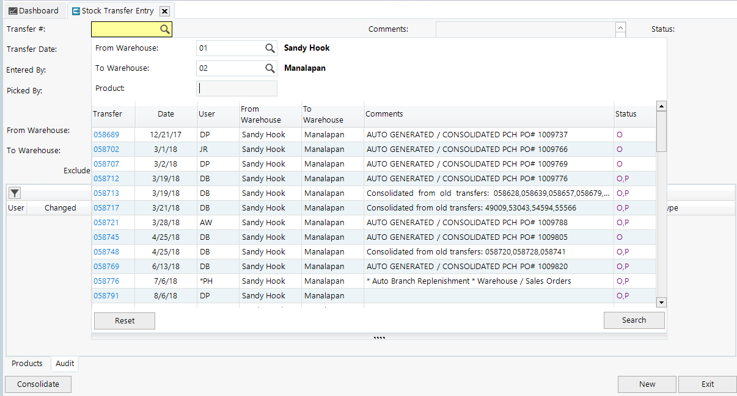Switch to the Audit tab

(x=64, y=363)
